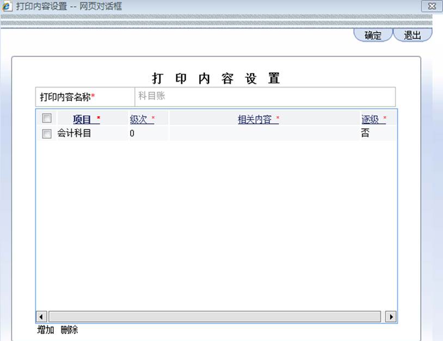Click the 打印内容名称 label

coord(67,97)
